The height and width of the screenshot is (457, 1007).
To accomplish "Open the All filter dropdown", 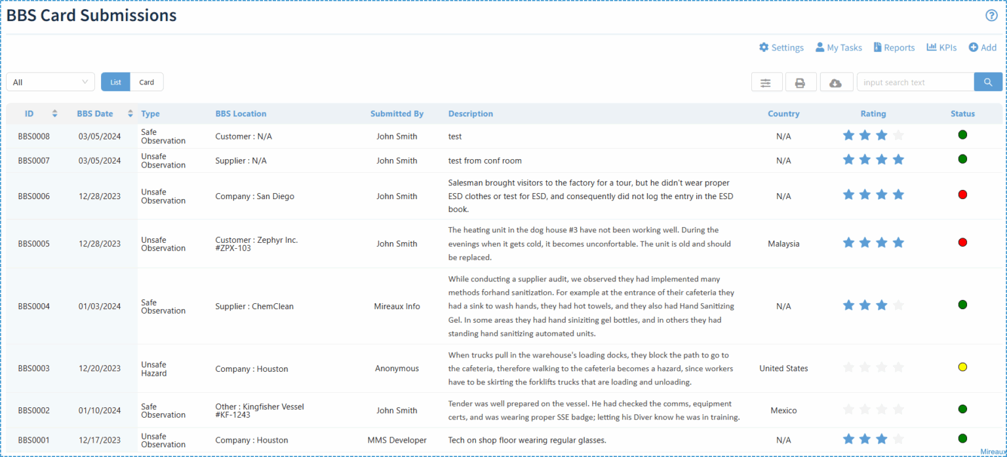I will pos(50,82).
